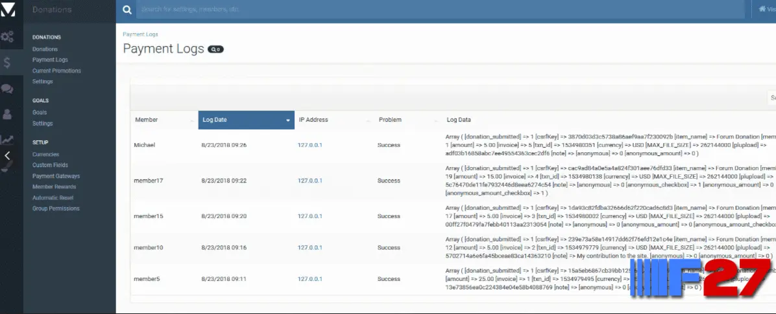776x314 pixels.
Task: Click the search badge next to Payment Logs title
Action: [215, 49]
